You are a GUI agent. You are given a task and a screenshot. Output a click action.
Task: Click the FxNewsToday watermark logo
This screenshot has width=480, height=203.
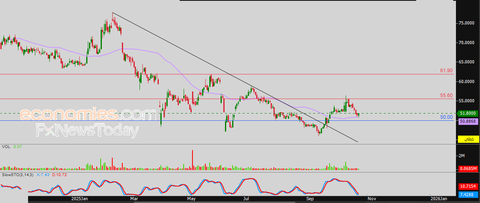(87, 131)
